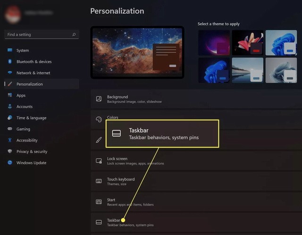Open Background image, color, slideshow settings
This screenshot has height=235, width=302.
click(196, 99)
